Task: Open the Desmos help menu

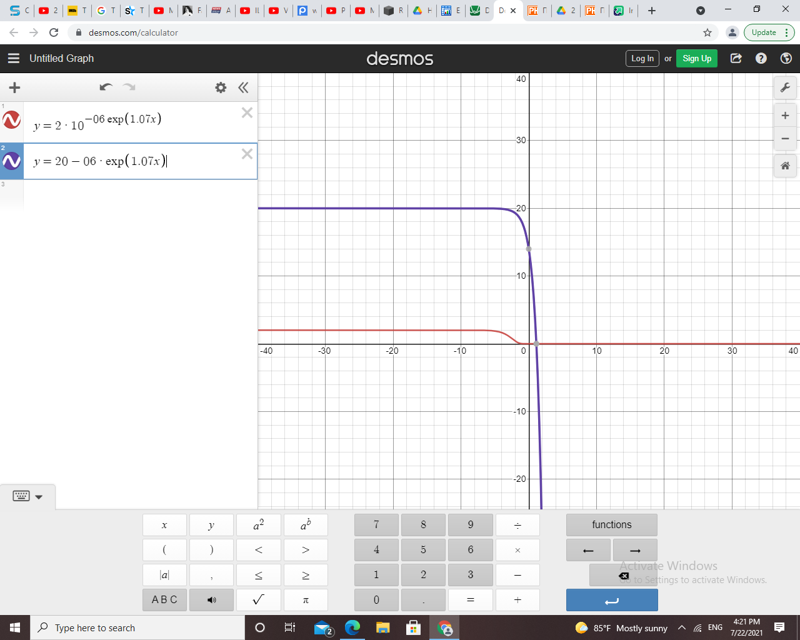Action: click(x=761, y=58)
